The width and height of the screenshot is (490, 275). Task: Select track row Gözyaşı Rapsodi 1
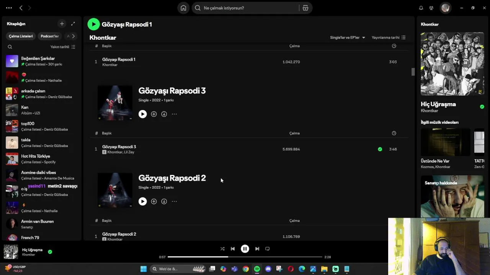(249, 62)
